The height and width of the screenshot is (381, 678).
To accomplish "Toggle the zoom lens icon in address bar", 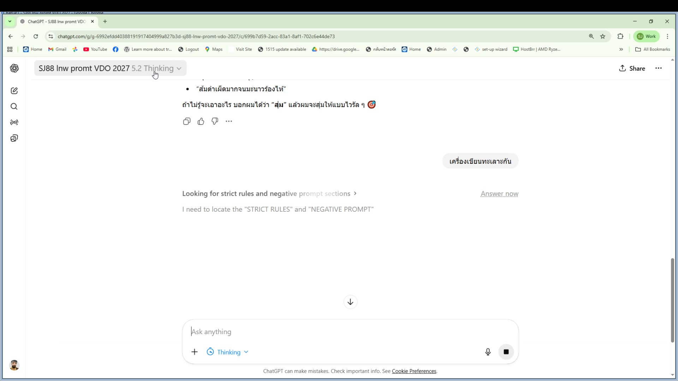I will 591,36.
